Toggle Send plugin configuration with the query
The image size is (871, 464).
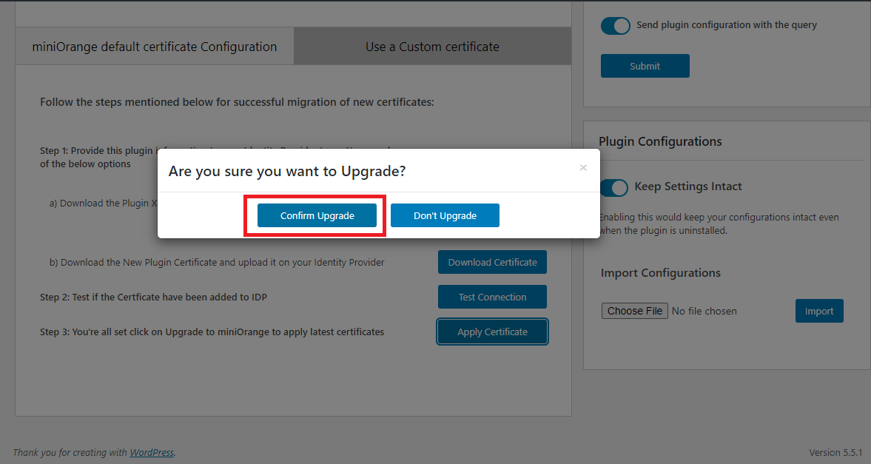tap(615, 25)
